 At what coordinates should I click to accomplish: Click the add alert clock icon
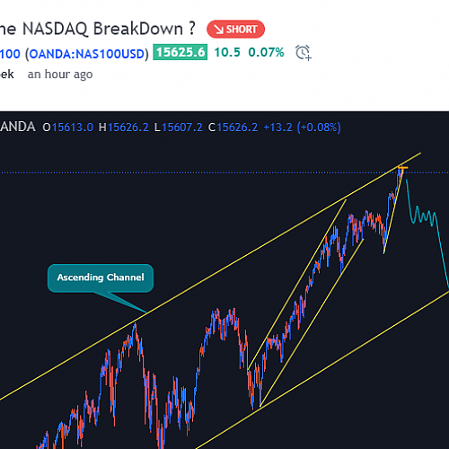click(304, 53)
